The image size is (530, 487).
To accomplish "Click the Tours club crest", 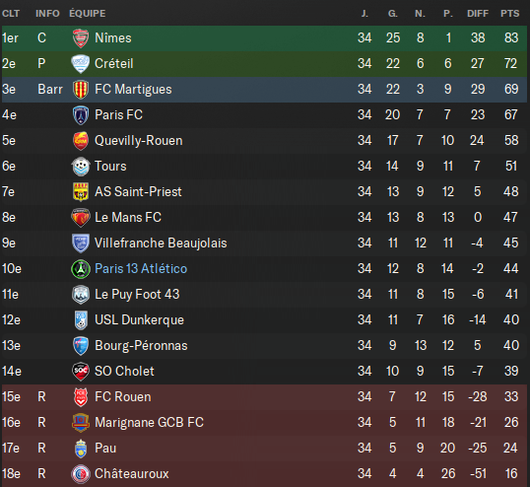I will tap(81, 167).
